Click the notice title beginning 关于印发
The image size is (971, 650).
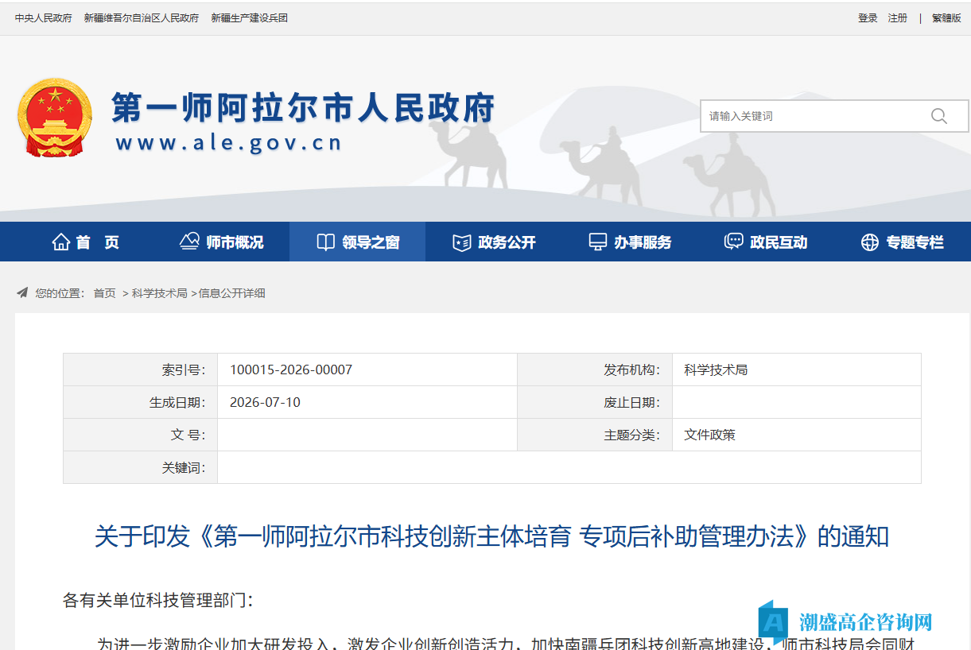tap(491, 536)
